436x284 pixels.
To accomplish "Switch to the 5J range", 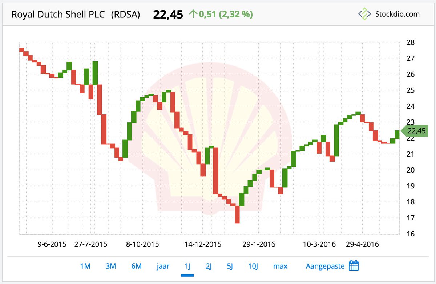I will click(x=230, y=266).
